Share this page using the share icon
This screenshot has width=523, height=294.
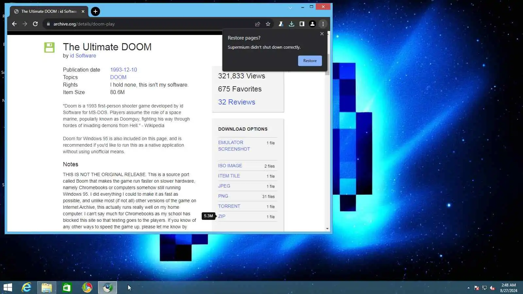point(258,24)
